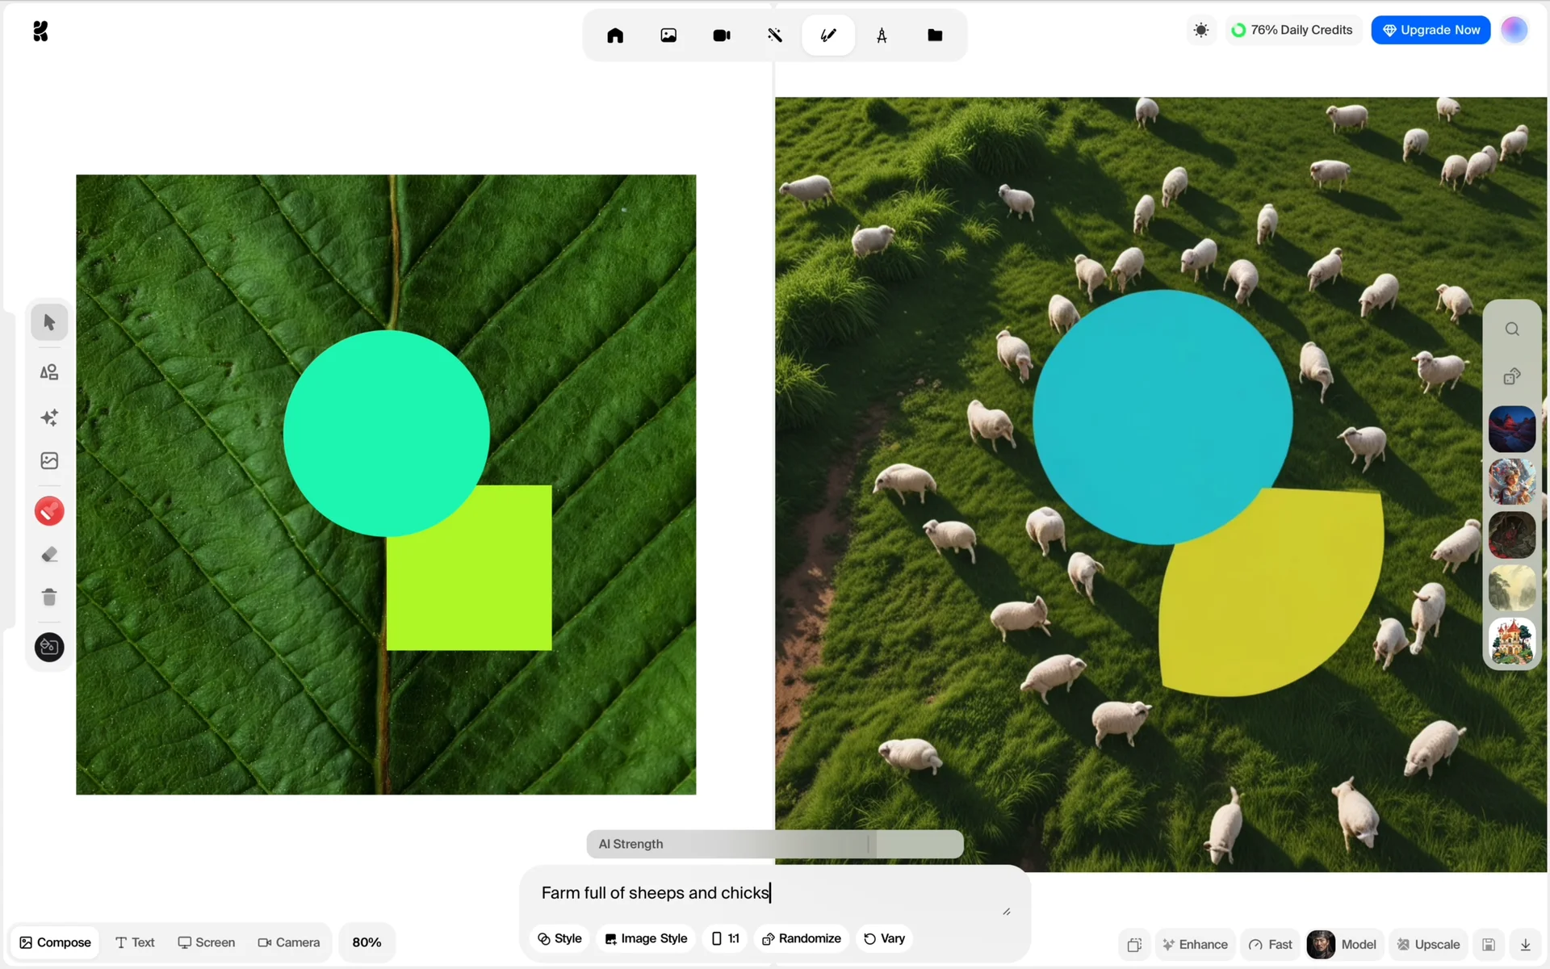Select the castle style thumbnail
The image size is (1550, 969).
tap(1511, 641)
